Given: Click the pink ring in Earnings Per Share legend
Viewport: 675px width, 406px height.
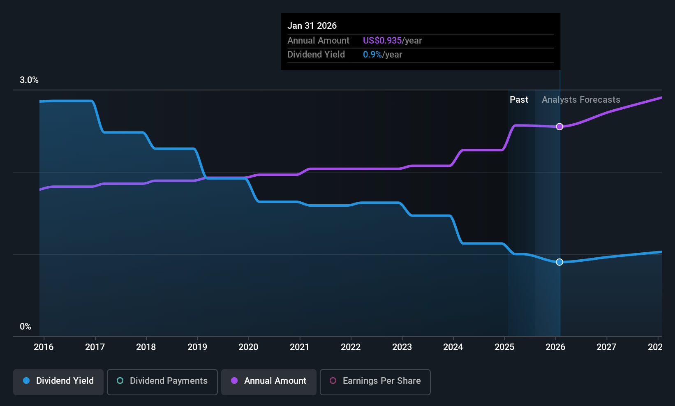Looking at the screenshot, I should click(x=333, y=381).
